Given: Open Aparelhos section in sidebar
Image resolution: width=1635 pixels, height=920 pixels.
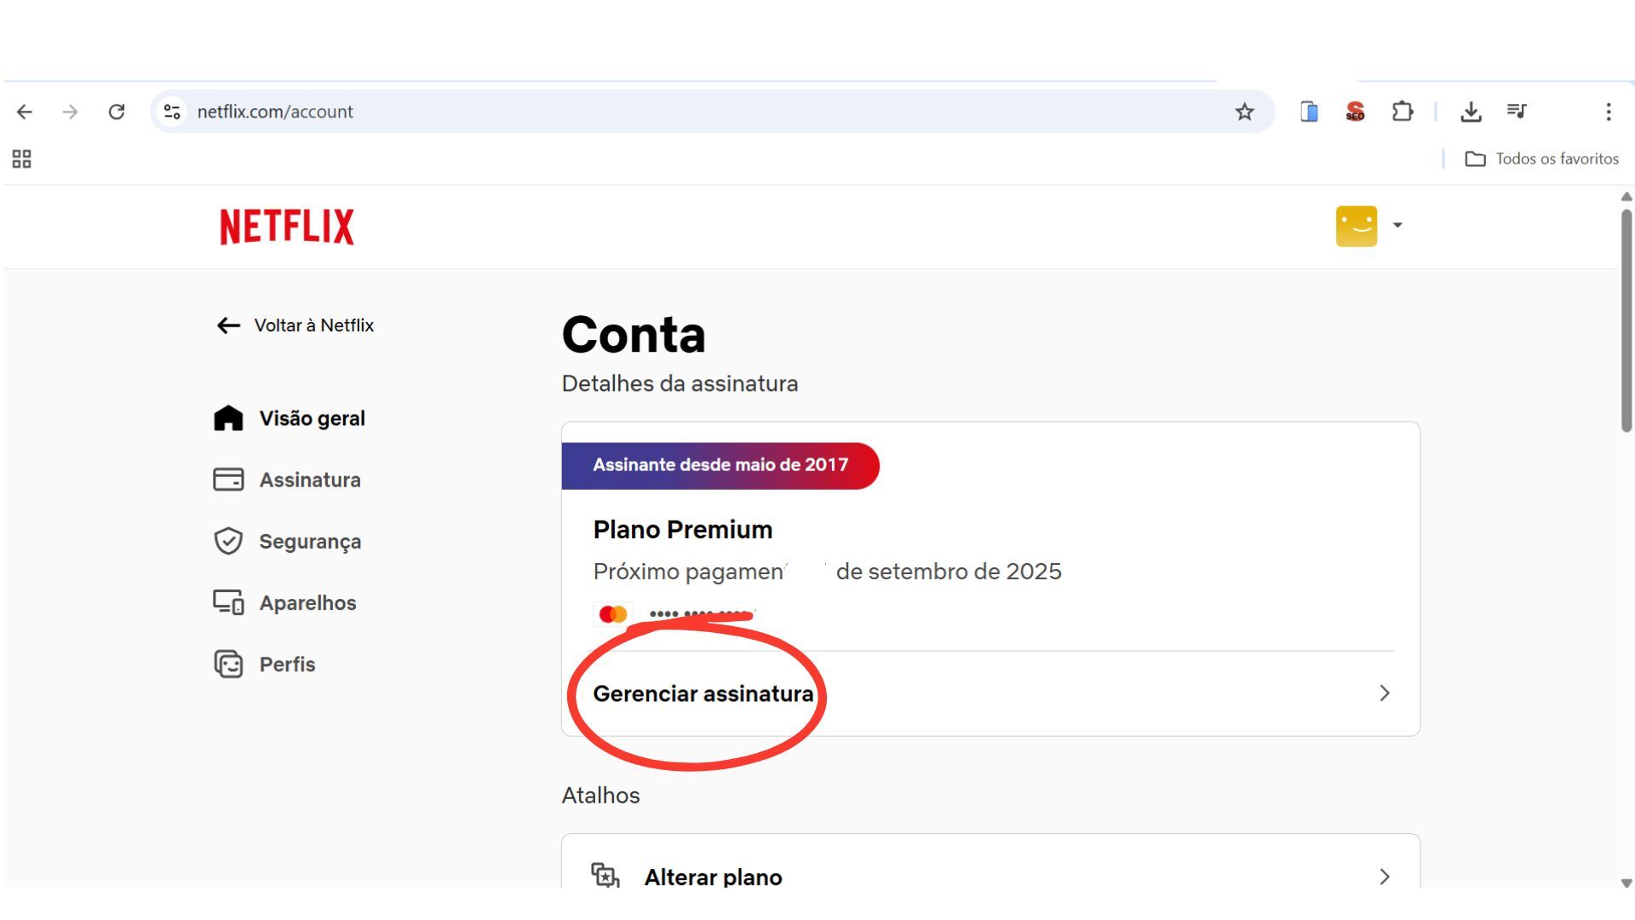Looking at the screenshot, I should point(284,603).
